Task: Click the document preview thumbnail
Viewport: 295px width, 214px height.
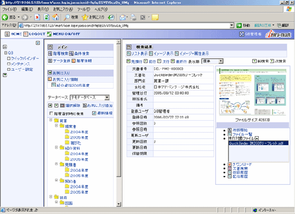Action: 253,92
